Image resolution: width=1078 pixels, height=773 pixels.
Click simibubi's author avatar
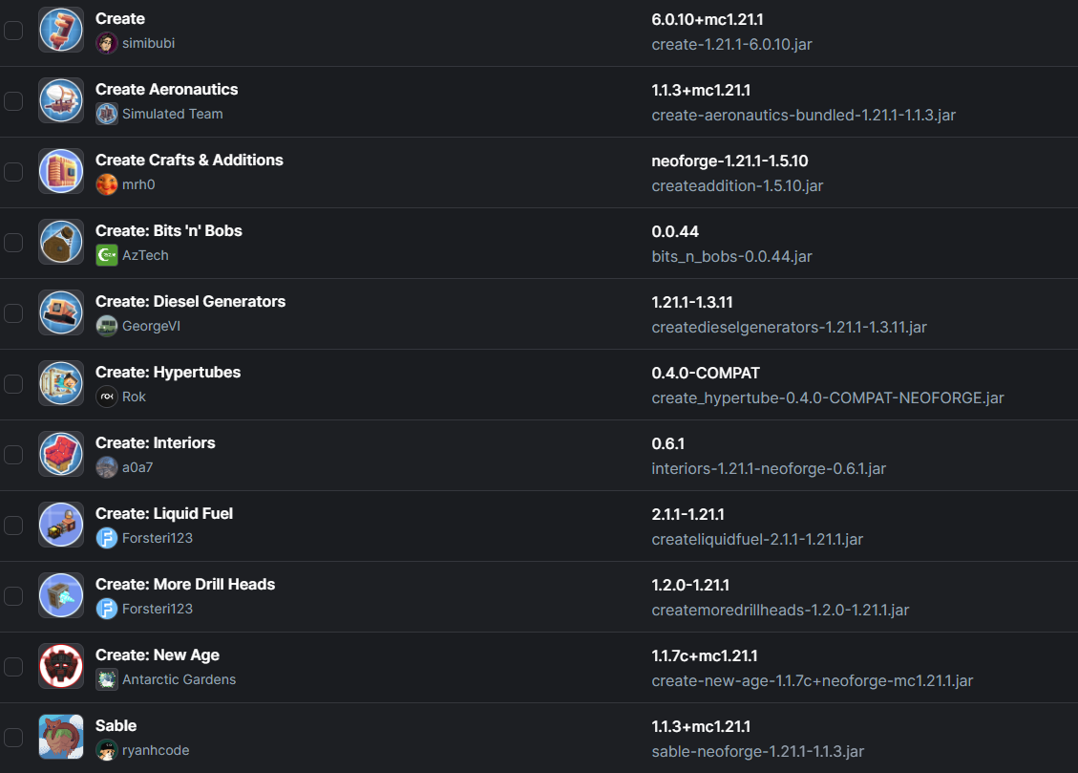click(x=107, y=43)
